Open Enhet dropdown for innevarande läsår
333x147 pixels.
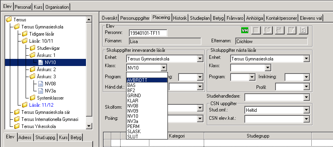pyautogui.click(x=200, y=59)
